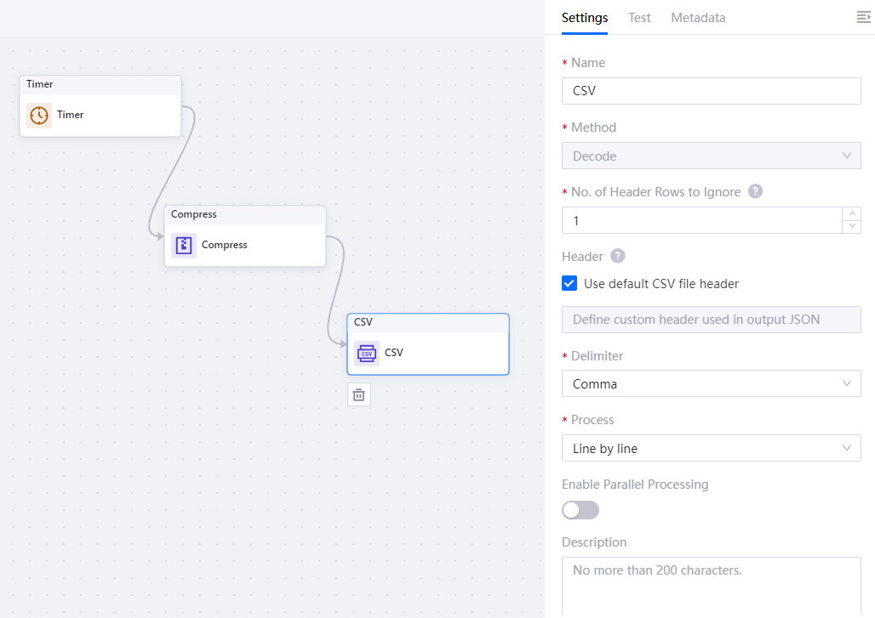
Task: Uncheck Use default CSV file header
Action: coord(570,284)
